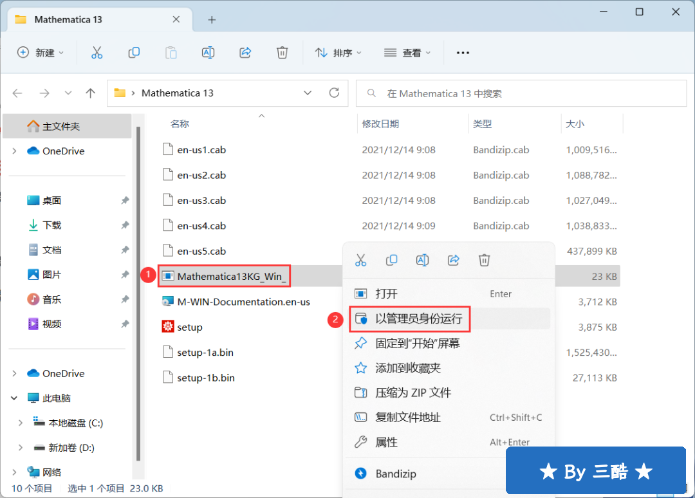Sort by the Type (类型) column header
The width and height of the screenshot is (695, 498).
[x=482, y=124]
